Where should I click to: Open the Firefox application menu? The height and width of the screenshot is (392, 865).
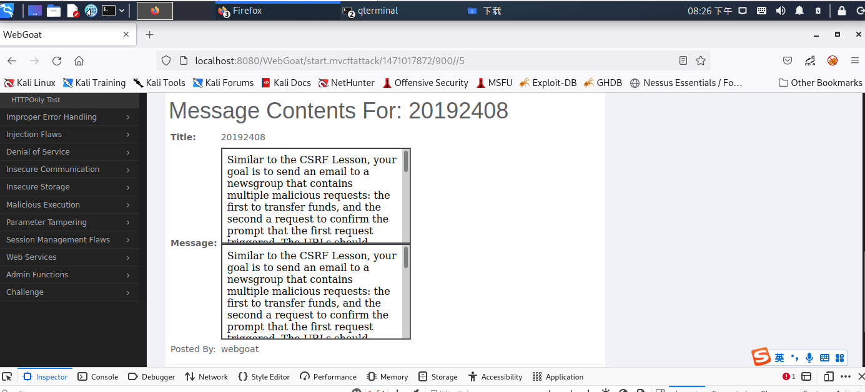click(855, 60)
